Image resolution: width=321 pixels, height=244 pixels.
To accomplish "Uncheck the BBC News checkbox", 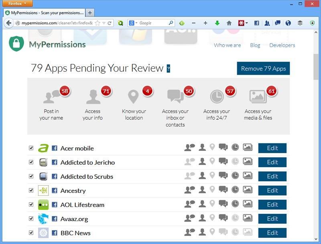I will click(x=31, y=232).
